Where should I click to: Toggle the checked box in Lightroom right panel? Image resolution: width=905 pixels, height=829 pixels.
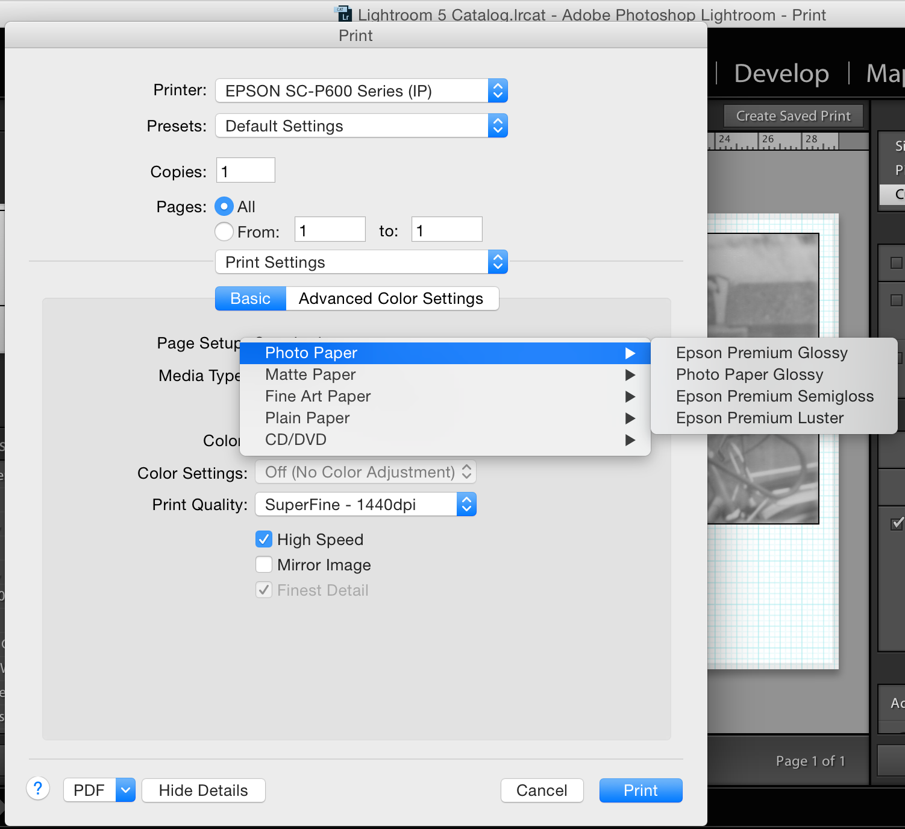[897, 523]
